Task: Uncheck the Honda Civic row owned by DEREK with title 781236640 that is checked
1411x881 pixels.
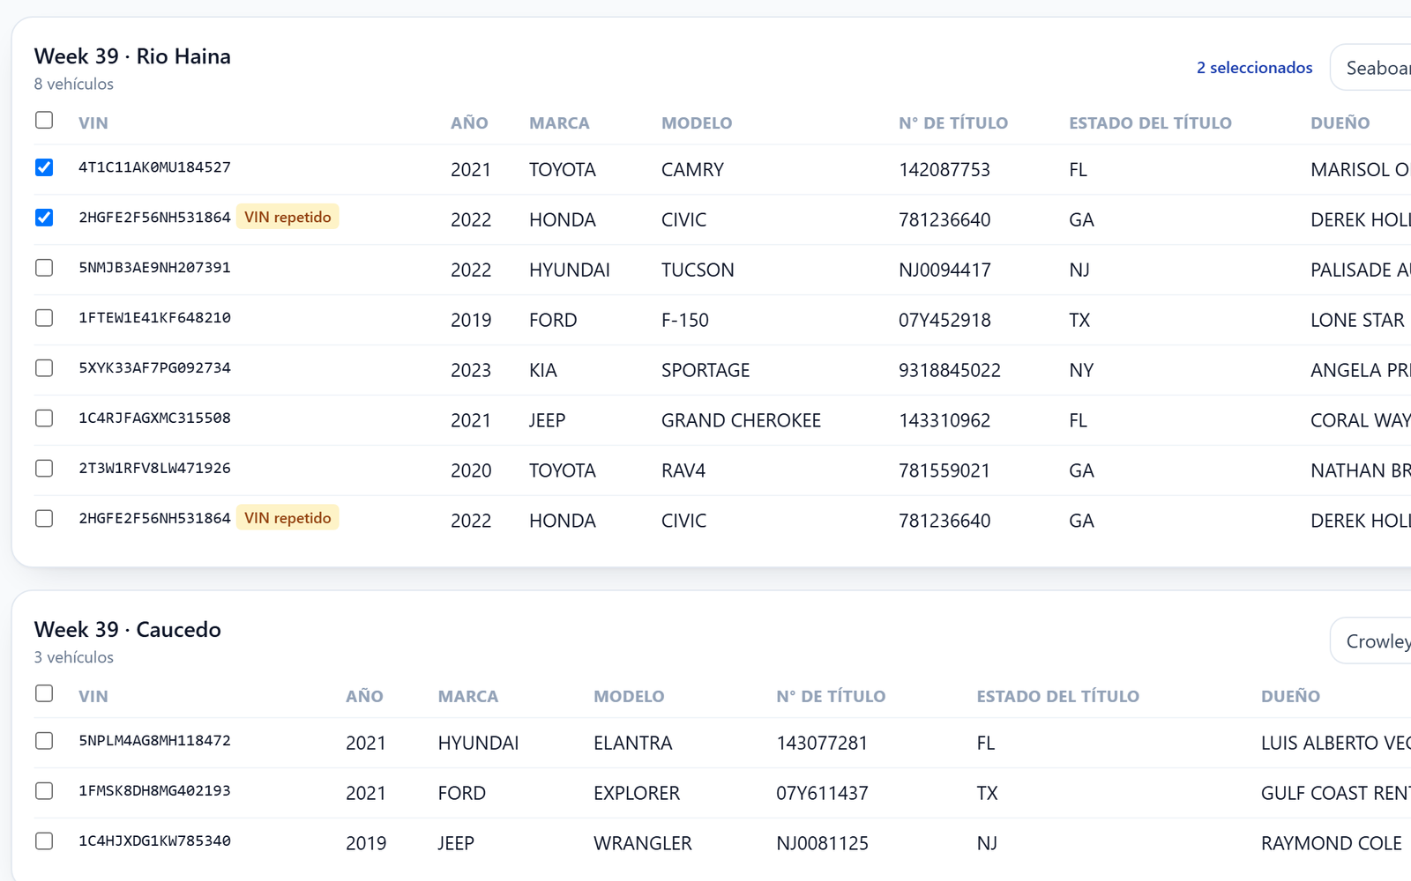Action: (44, 218)
